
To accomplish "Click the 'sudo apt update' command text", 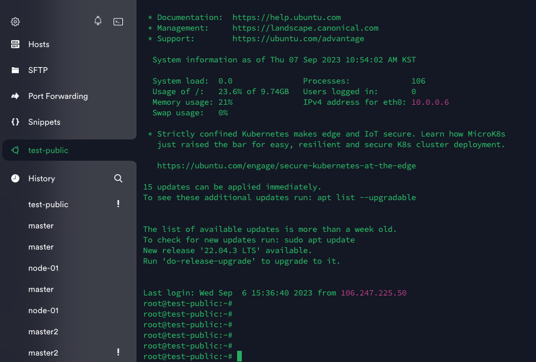I will 319,240.
